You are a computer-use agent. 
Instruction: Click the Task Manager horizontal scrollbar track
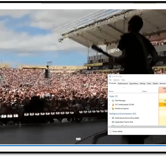138,126
